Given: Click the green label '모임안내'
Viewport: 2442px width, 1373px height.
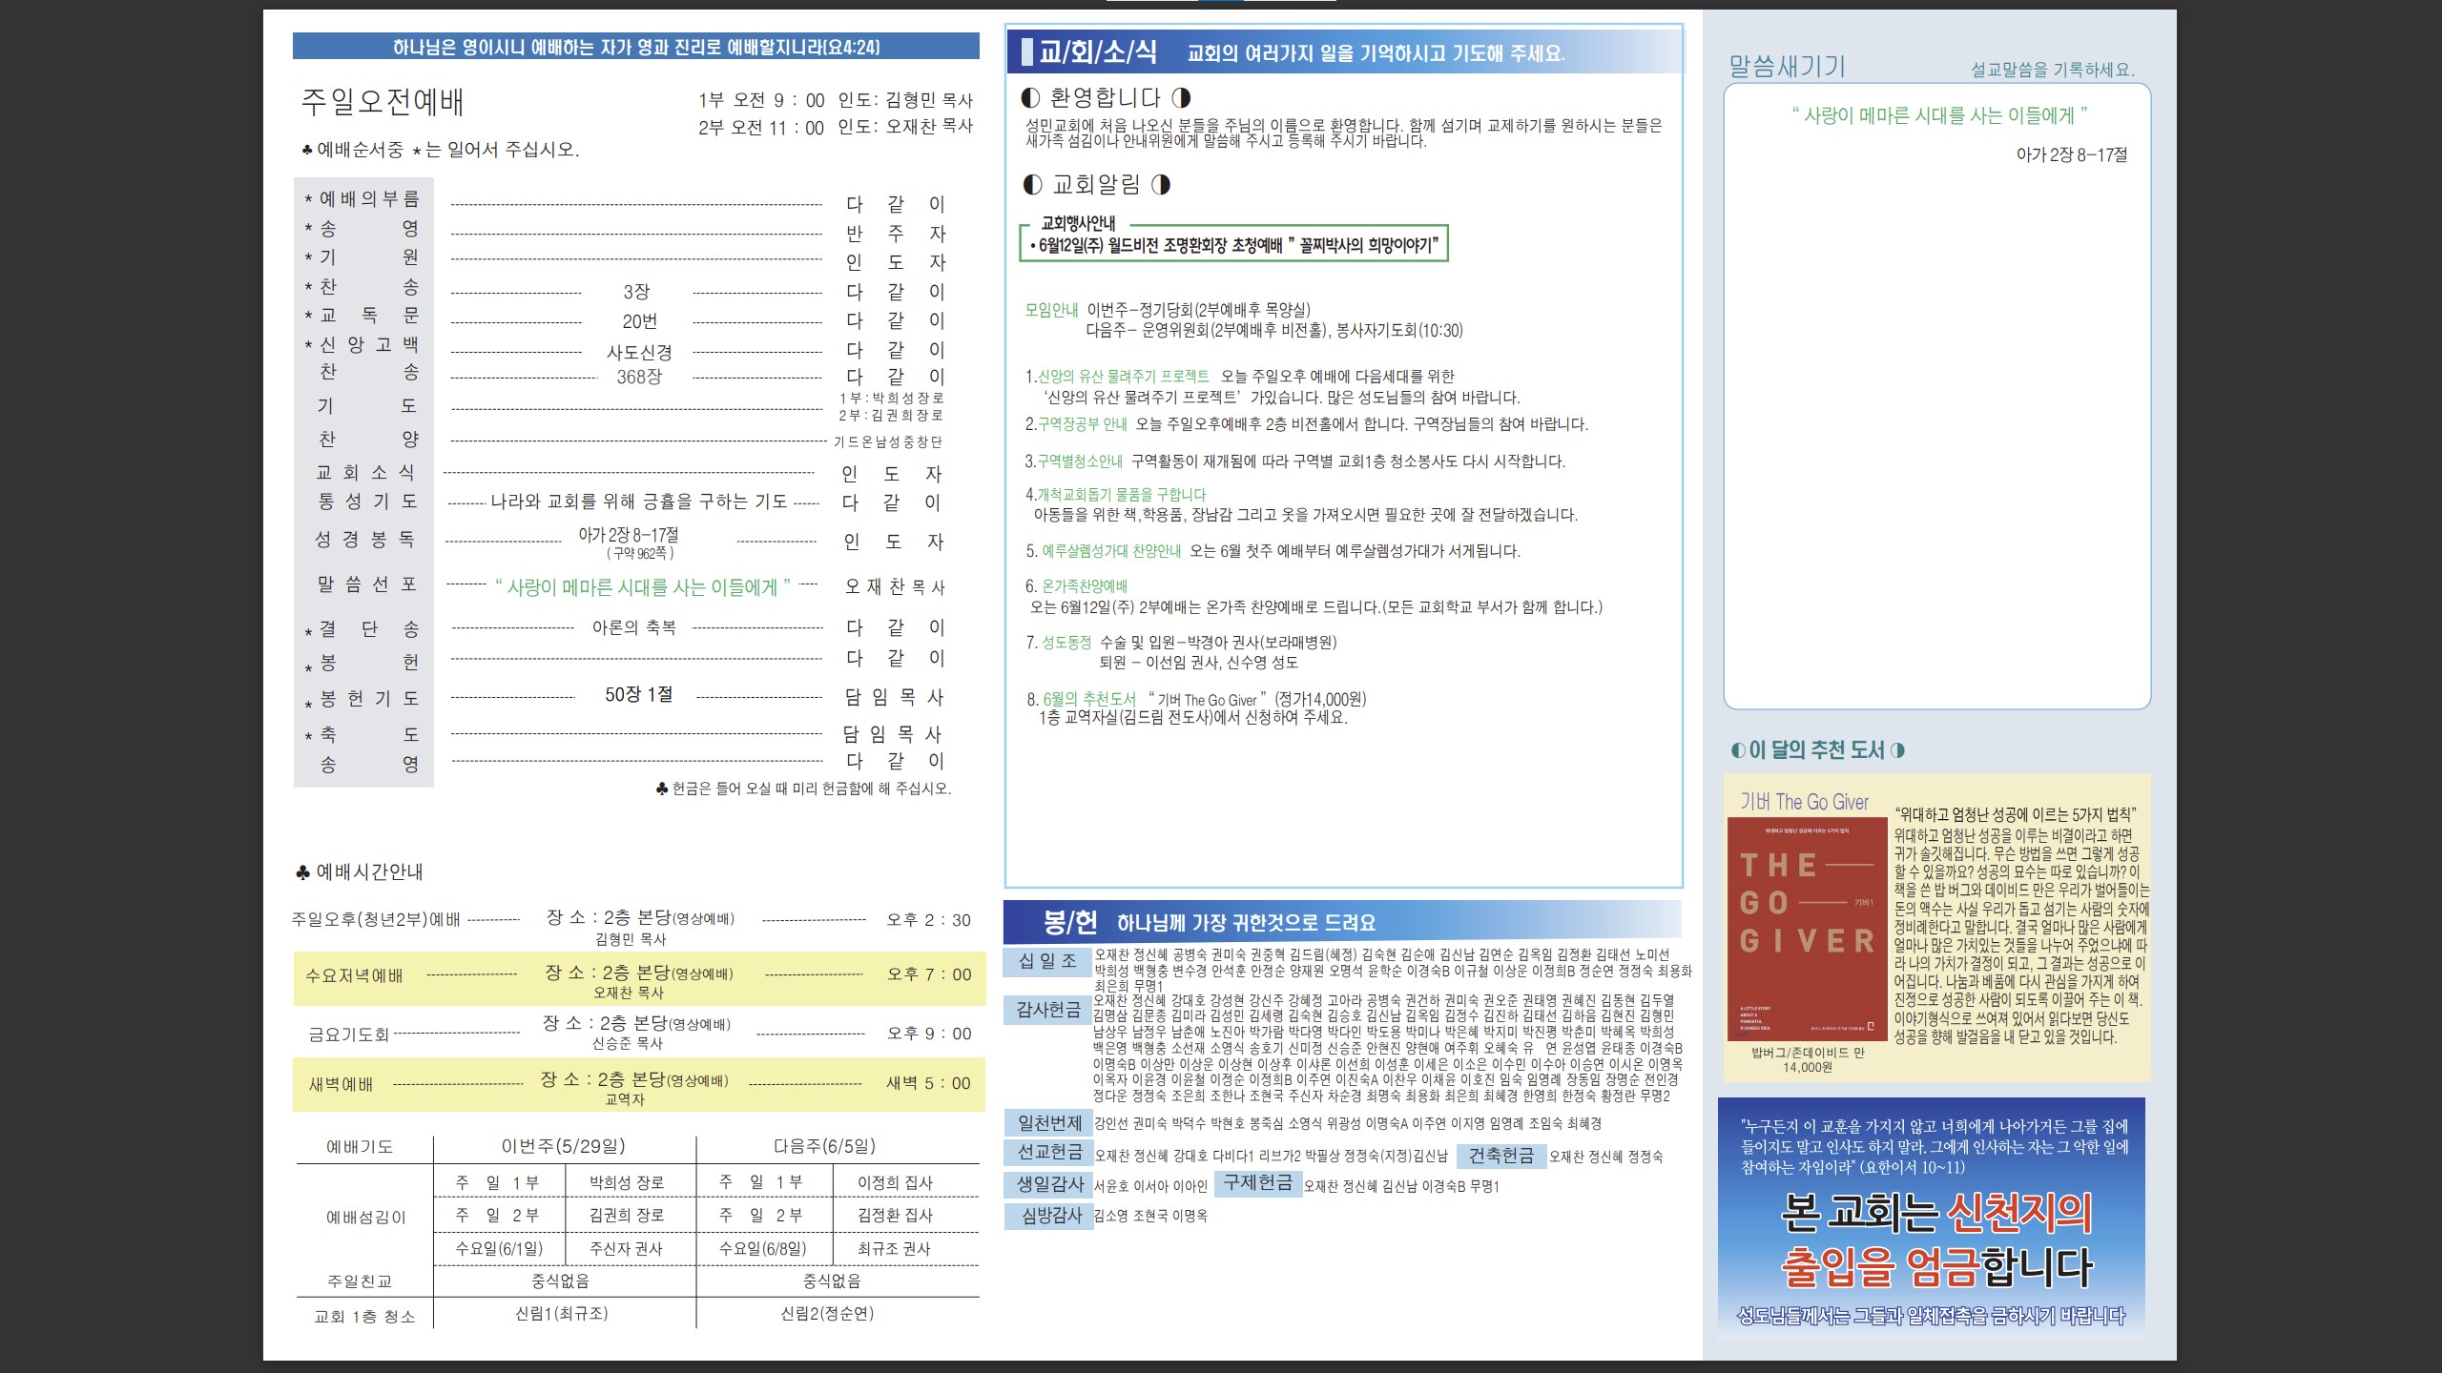Looking at the screenshot, I should click(x=1051, y=310).
